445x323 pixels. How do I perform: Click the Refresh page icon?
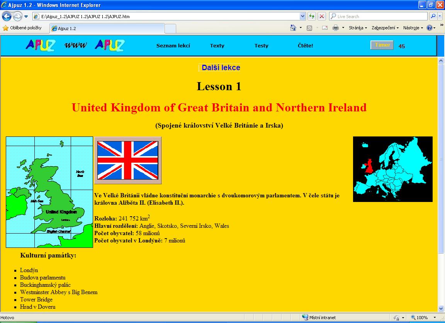312,17
